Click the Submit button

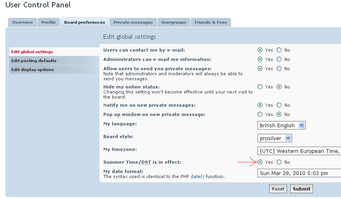tap(301, 189)
